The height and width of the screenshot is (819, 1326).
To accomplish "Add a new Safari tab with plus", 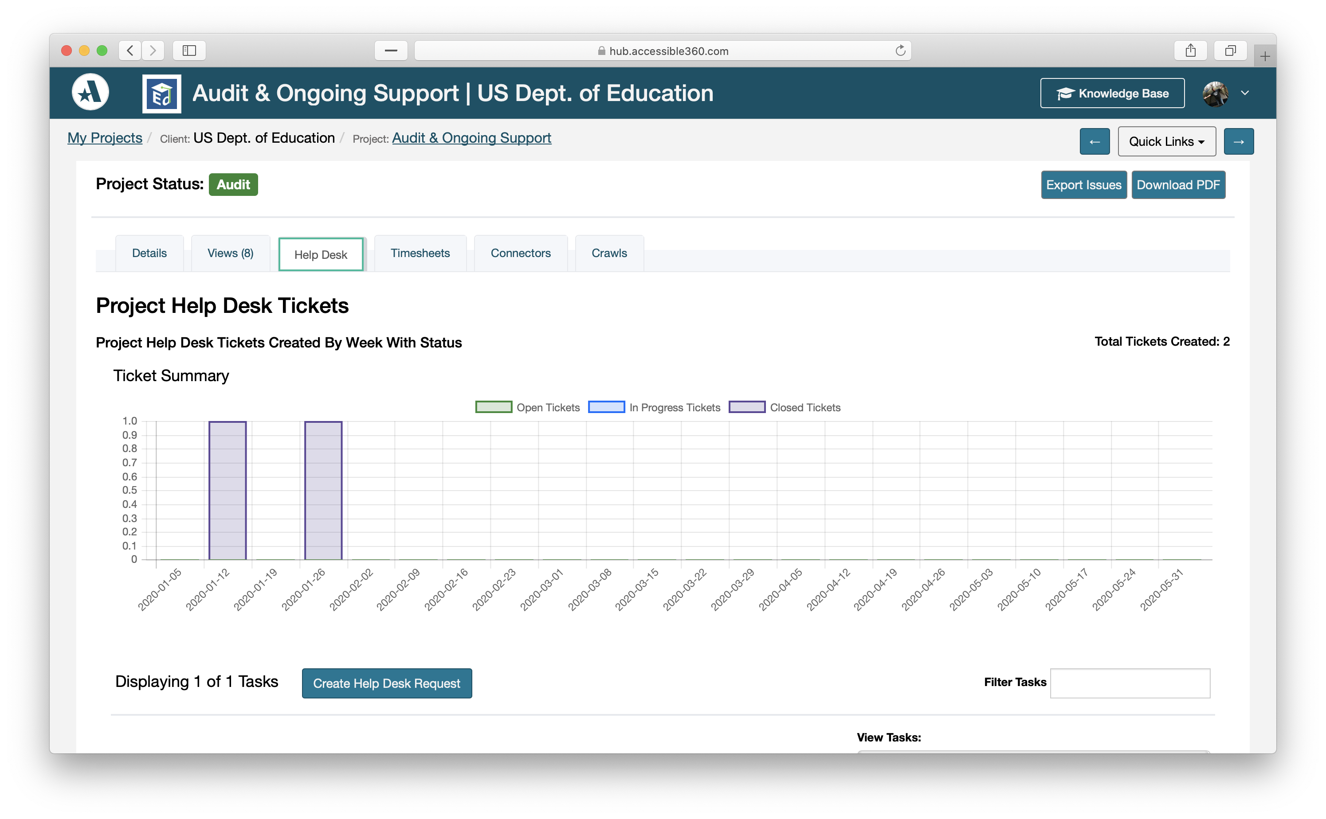I will [1265, 56].
